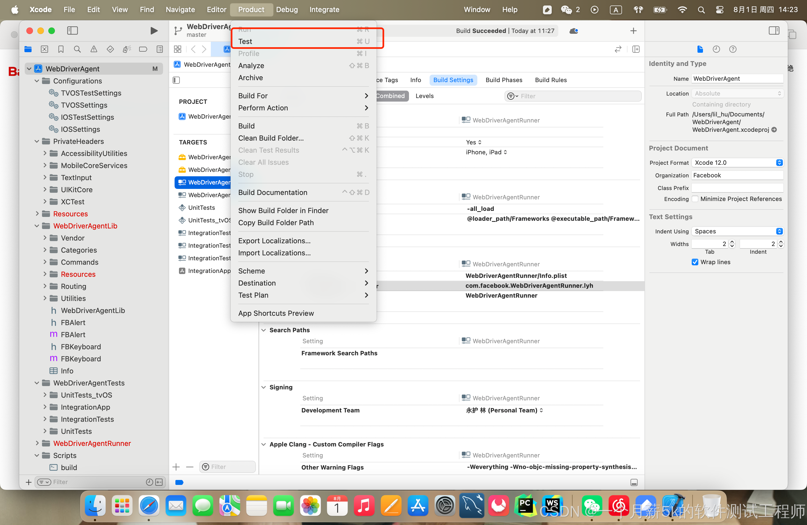Reveal full path in Finder arrow
The height and width of the screenshot is (525, 807).
pyautogui.click(x=774, y=130)
